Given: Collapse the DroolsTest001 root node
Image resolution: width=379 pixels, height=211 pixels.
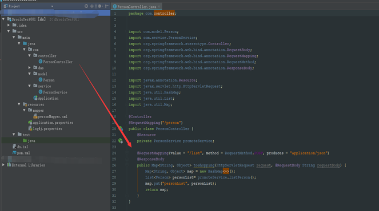Looking at the screenshot, I should coord(3,19).
